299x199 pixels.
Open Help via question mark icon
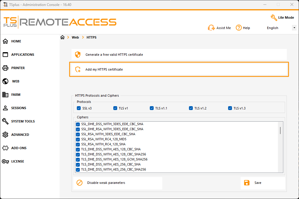click(238, 28)
